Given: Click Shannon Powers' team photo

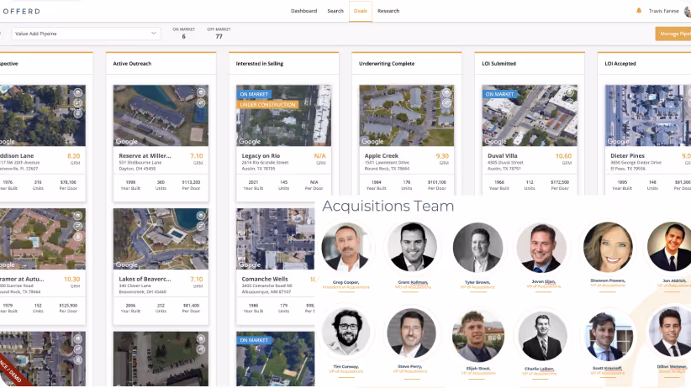Looking at the screenshot, I should pyautogui.click(x=608, y=247).
